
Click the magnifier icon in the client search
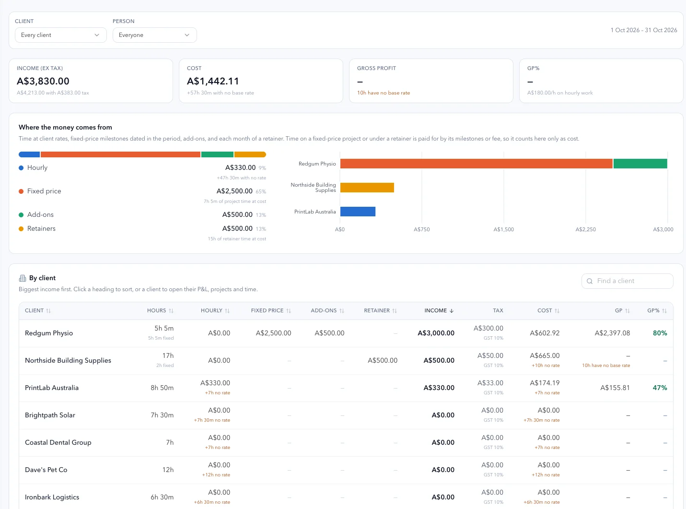pos(590,281)
